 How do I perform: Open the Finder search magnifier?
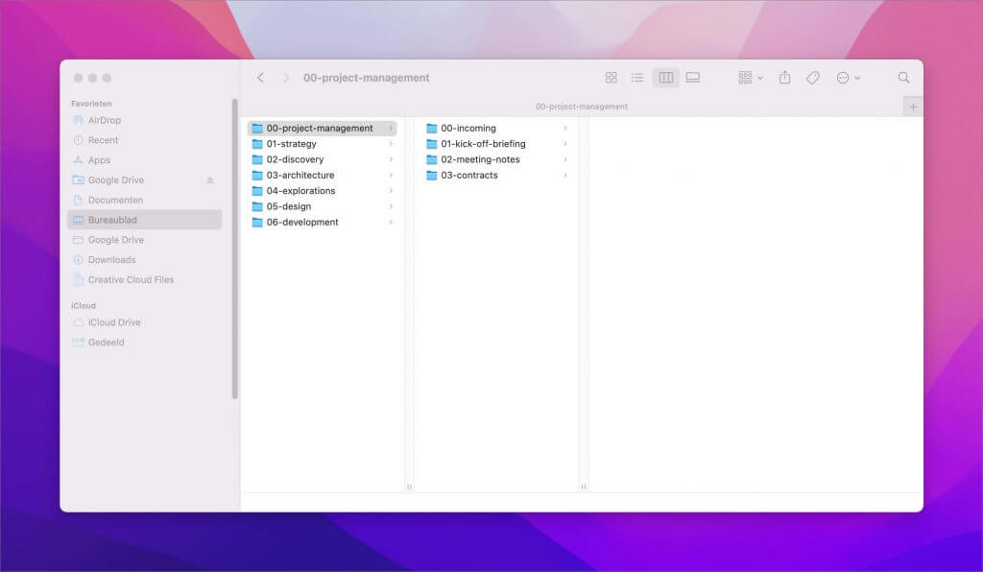pyautogui.click(x=903, y=78)
